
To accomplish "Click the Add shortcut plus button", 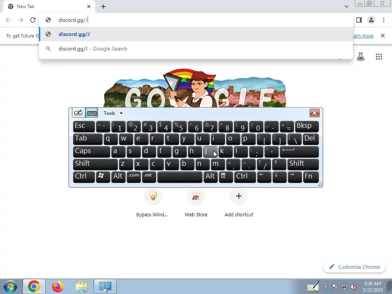I will pyautogui.click(x=239, y=196).
